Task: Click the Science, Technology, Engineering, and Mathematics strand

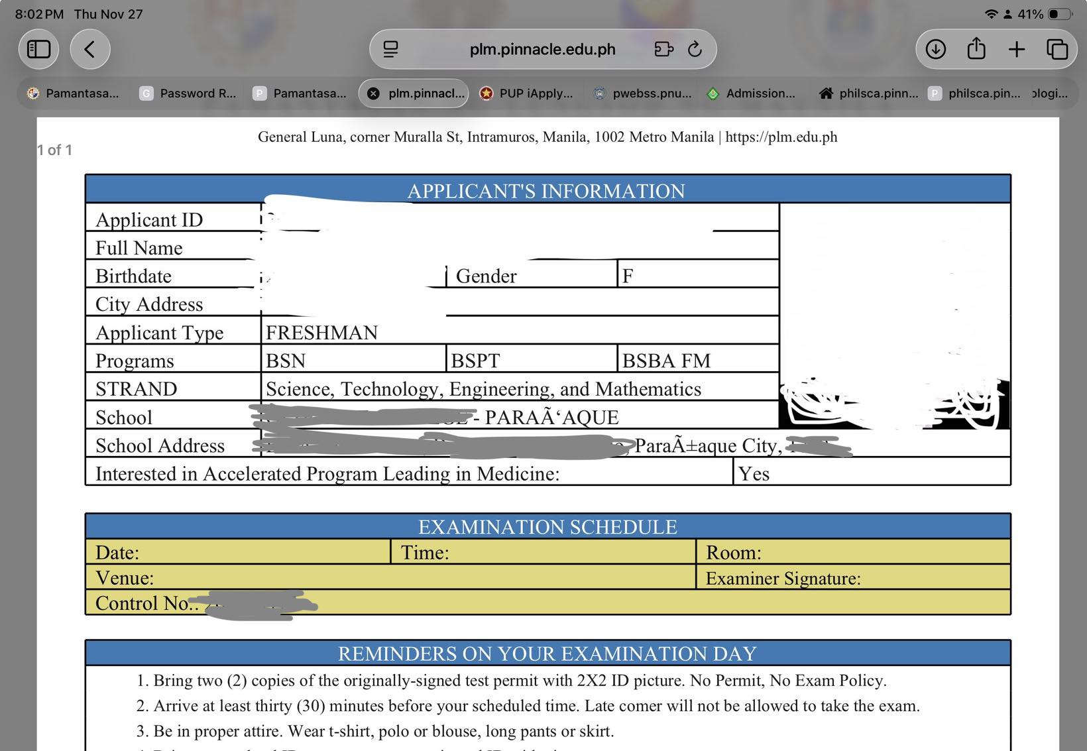Action: (484, 389)
